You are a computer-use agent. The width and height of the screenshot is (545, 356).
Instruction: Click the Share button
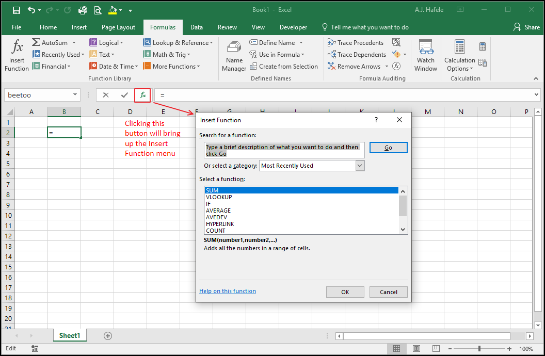click(526, 27)
